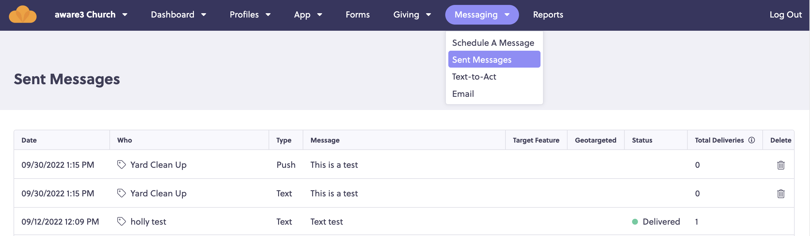Click the aware3 orange logo icon
810x236 pixels.
coord(23,14)
